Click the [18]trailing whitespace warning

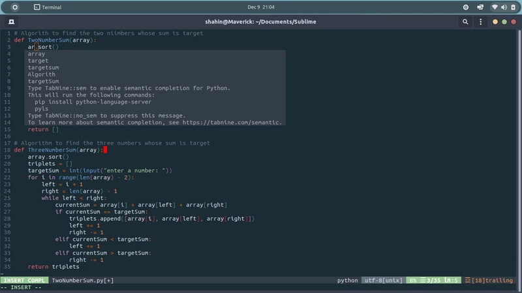pyautogui.click(x=492, y=281)
